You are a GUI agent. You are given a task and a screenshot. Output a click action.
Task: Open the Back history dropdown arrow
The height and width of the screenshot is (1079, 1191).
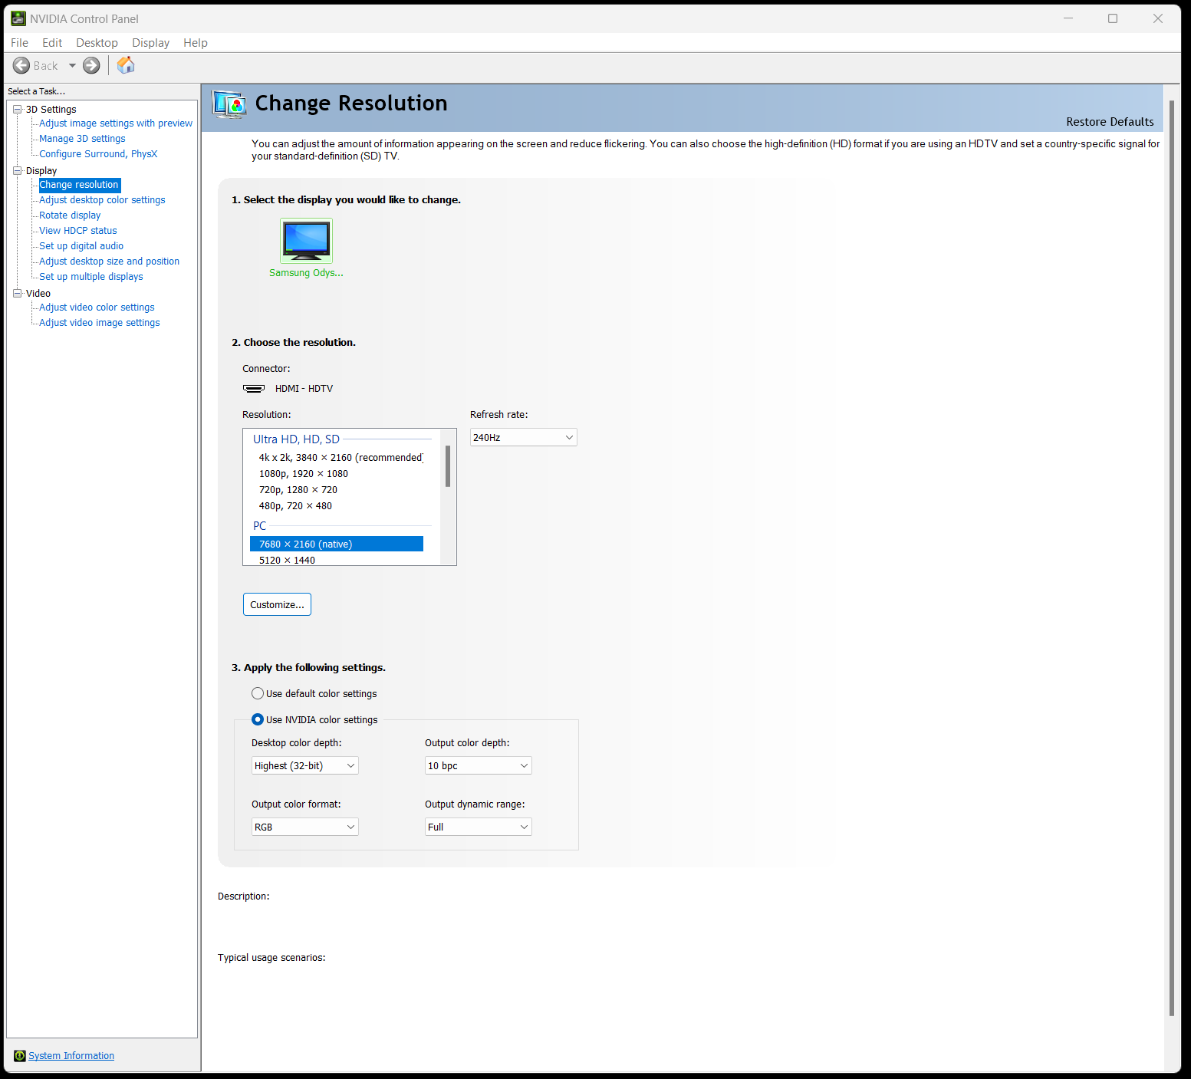click(73, 66)
